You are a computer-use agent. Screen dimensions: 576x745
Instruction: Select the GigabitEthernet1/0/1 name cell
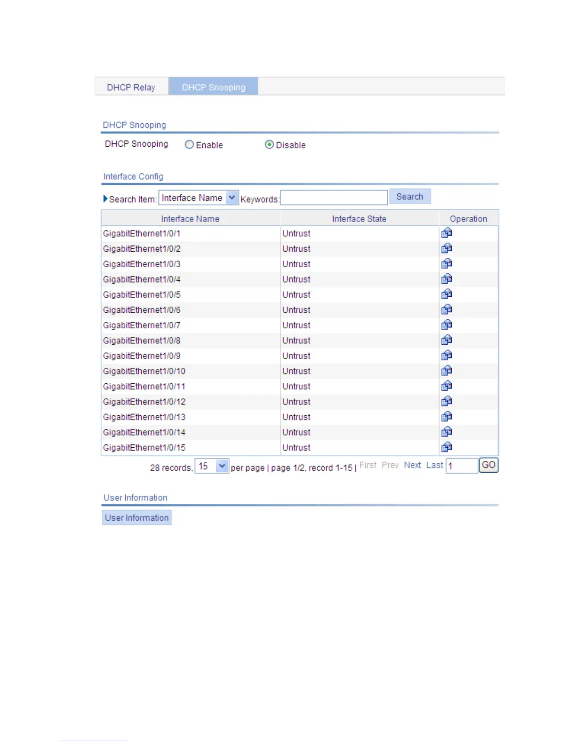point(191,234)
